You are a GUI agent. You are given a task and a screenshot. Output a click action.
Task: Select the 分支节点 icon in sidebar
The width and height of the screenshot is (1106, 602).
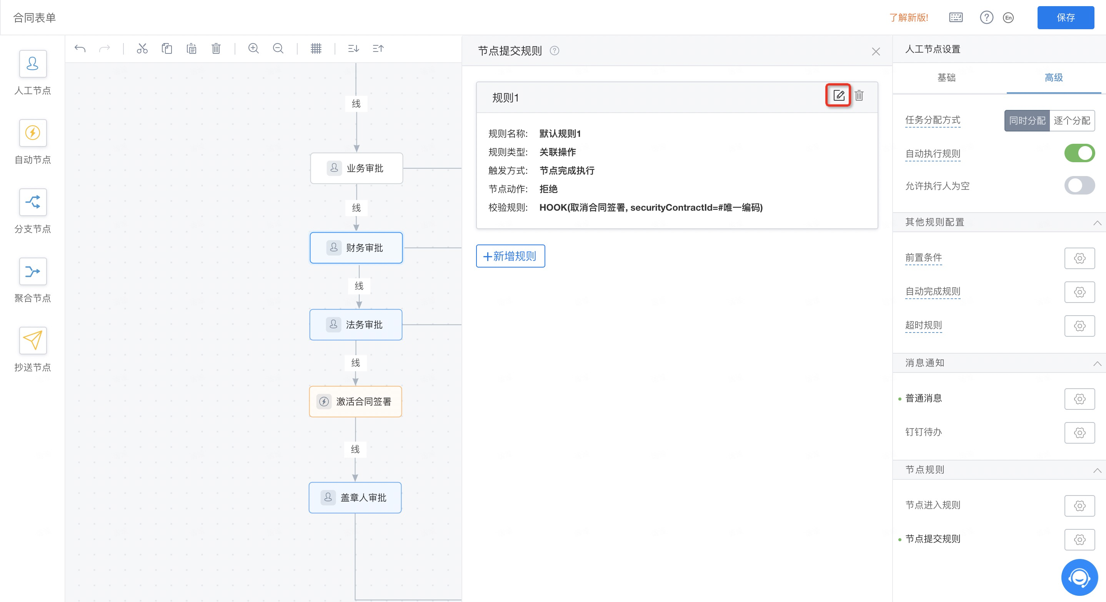pyautogui.click(x=33, y=202)
